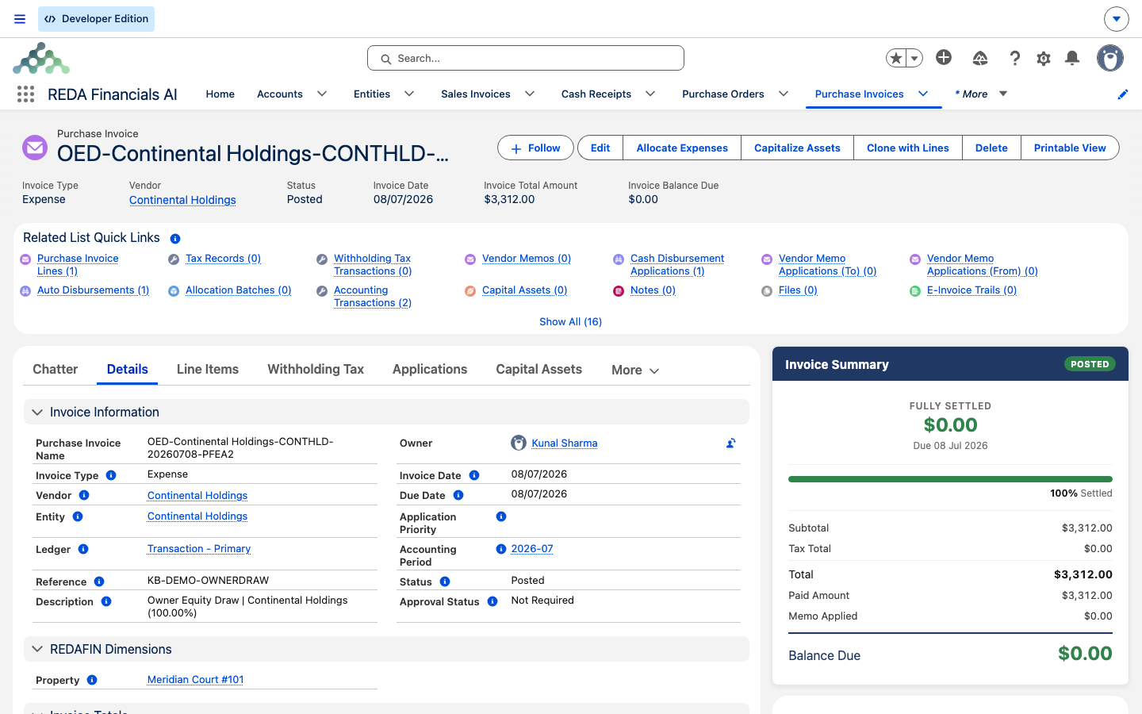
Task: Click the Approval Status info icon
Action: pos(492,601)
